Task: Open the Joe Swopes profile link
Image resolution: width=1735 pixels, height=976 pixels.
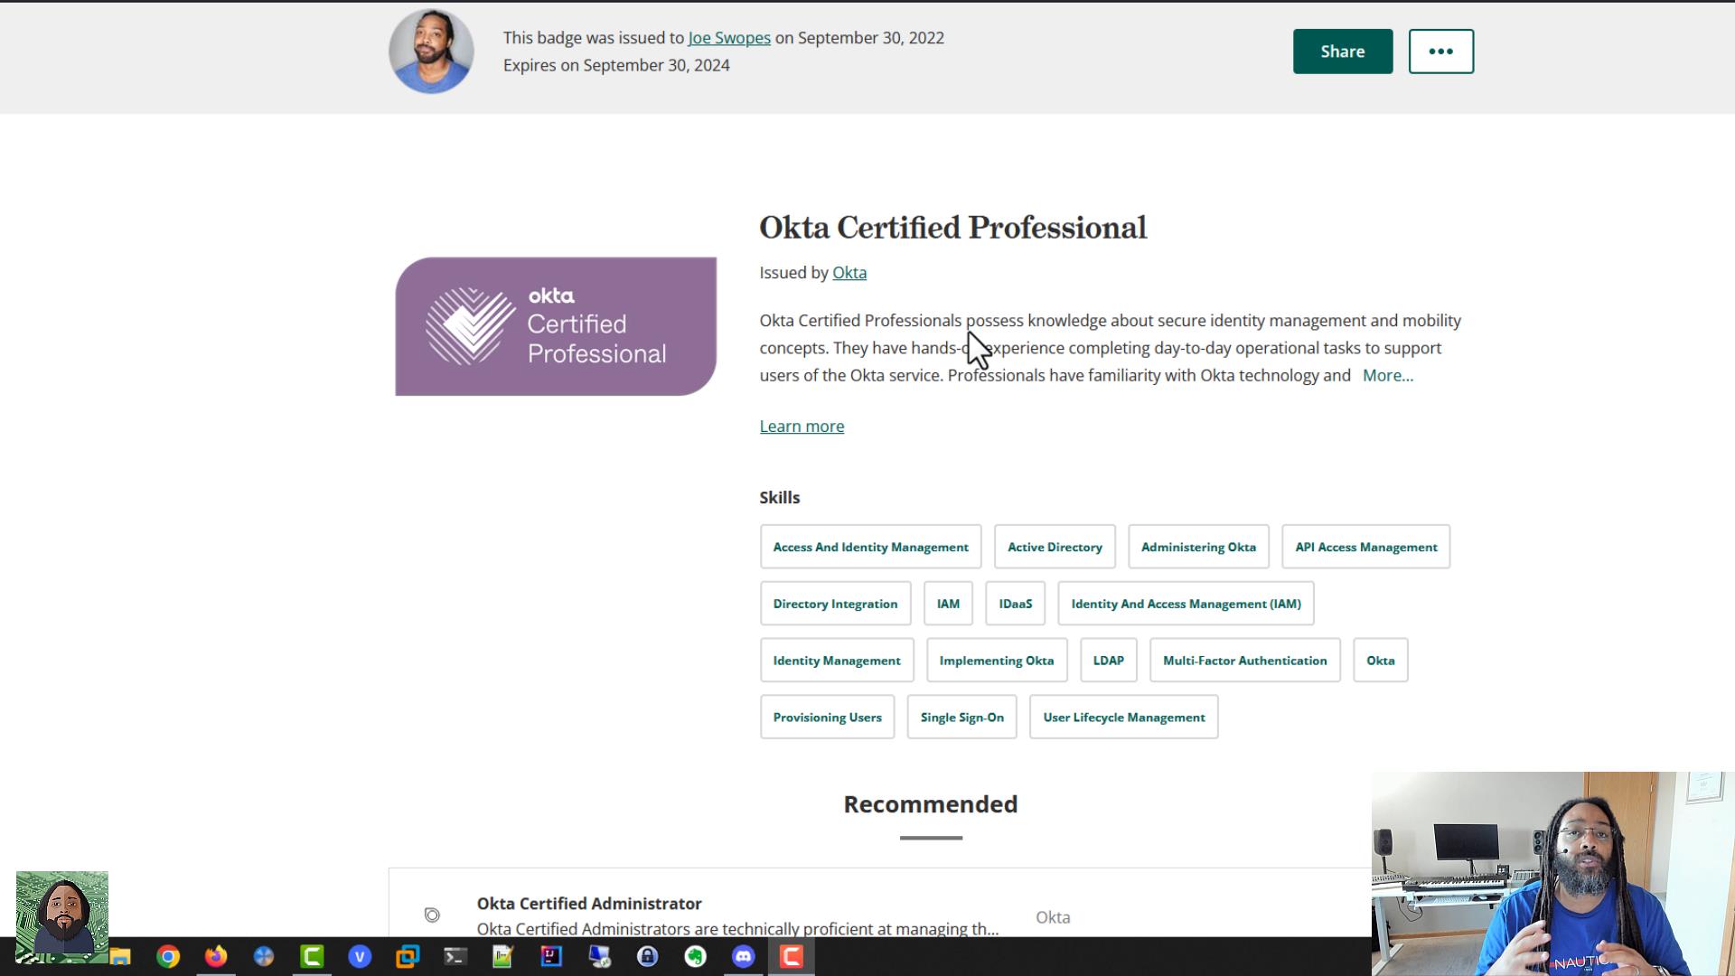Action: [x=729, y=38]
